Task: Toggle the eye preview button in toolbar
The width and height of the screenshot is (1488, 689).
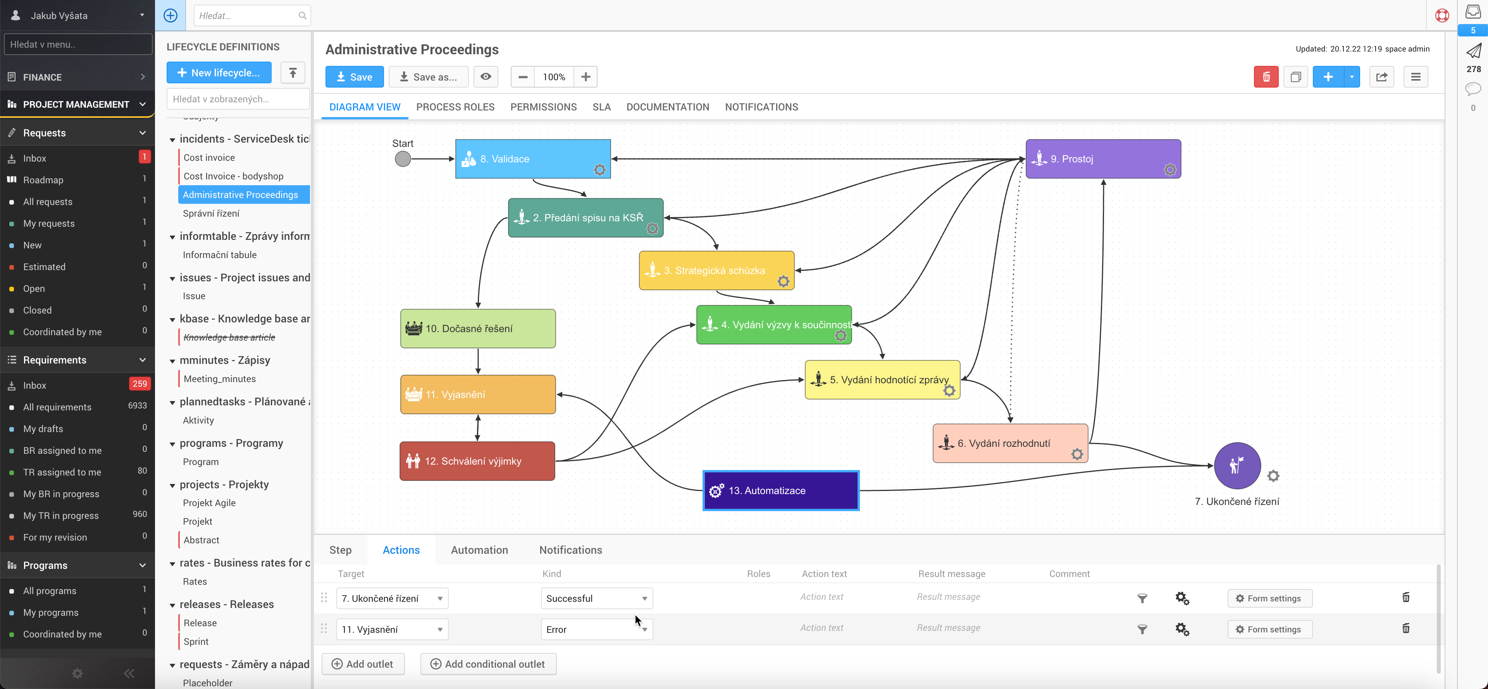Action: (x=486, y=77)
